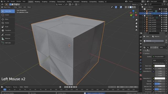This screenshot has height=94, width=168.
Task: Hide Cube_cell.003 in viewport
Action: coord(164,24)
